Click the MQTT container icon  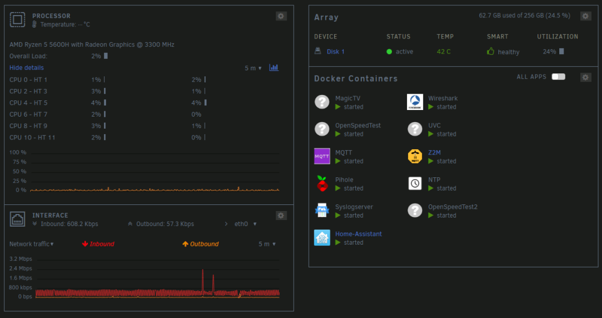coord(322,156)
